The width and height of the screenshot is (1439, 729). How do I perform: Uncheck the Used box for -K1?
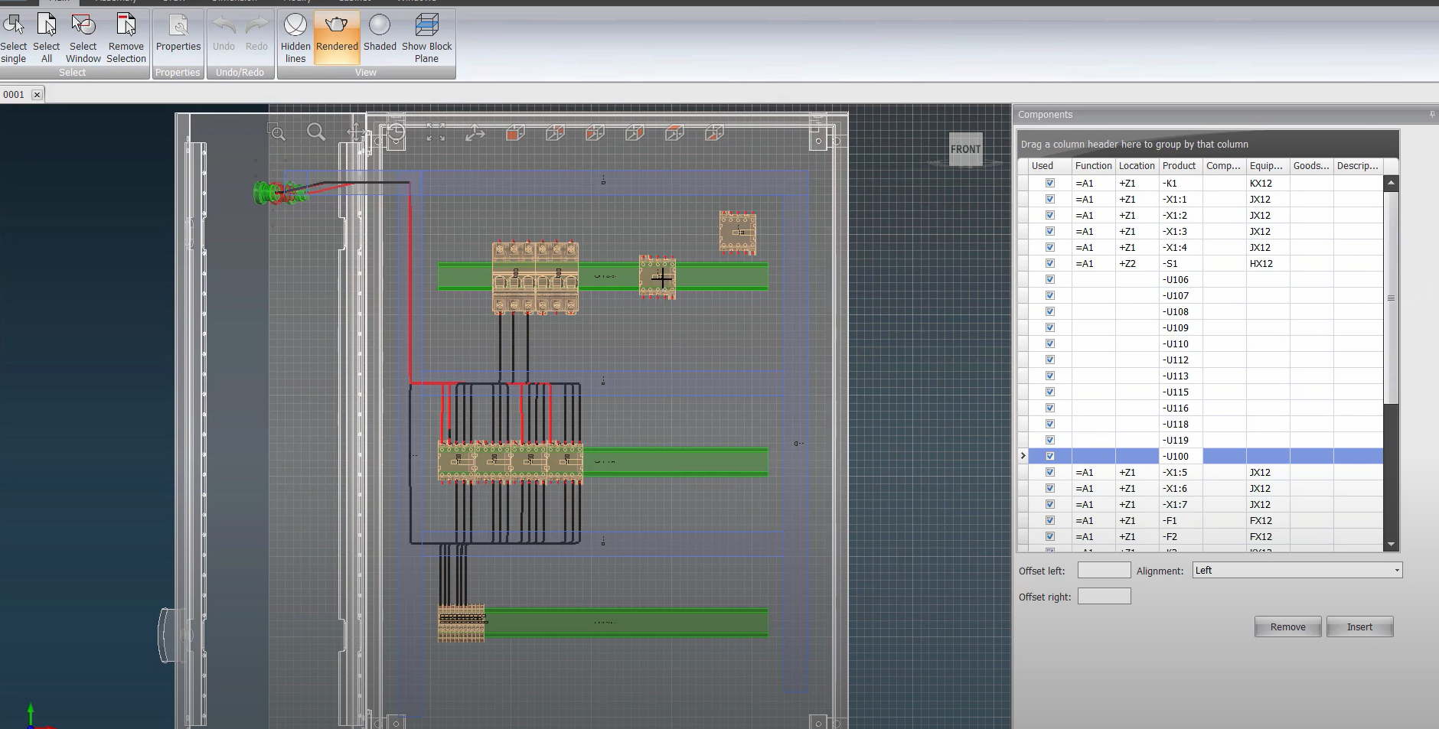[1050, 184]
